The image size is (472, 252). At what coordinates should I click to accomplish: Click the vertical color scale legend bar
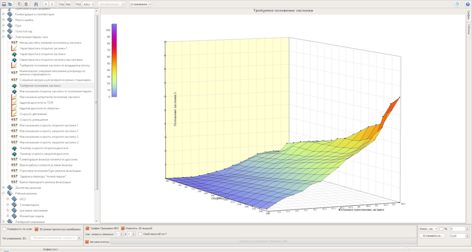114,60
